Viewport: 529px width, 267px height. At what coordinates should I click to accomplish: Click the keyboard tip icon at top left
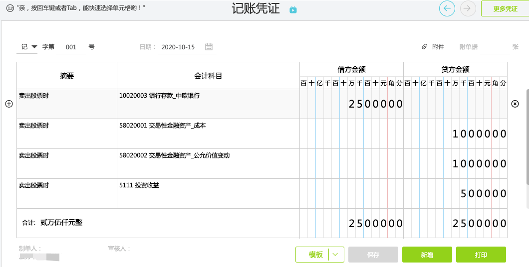click(x=9, y=8)
